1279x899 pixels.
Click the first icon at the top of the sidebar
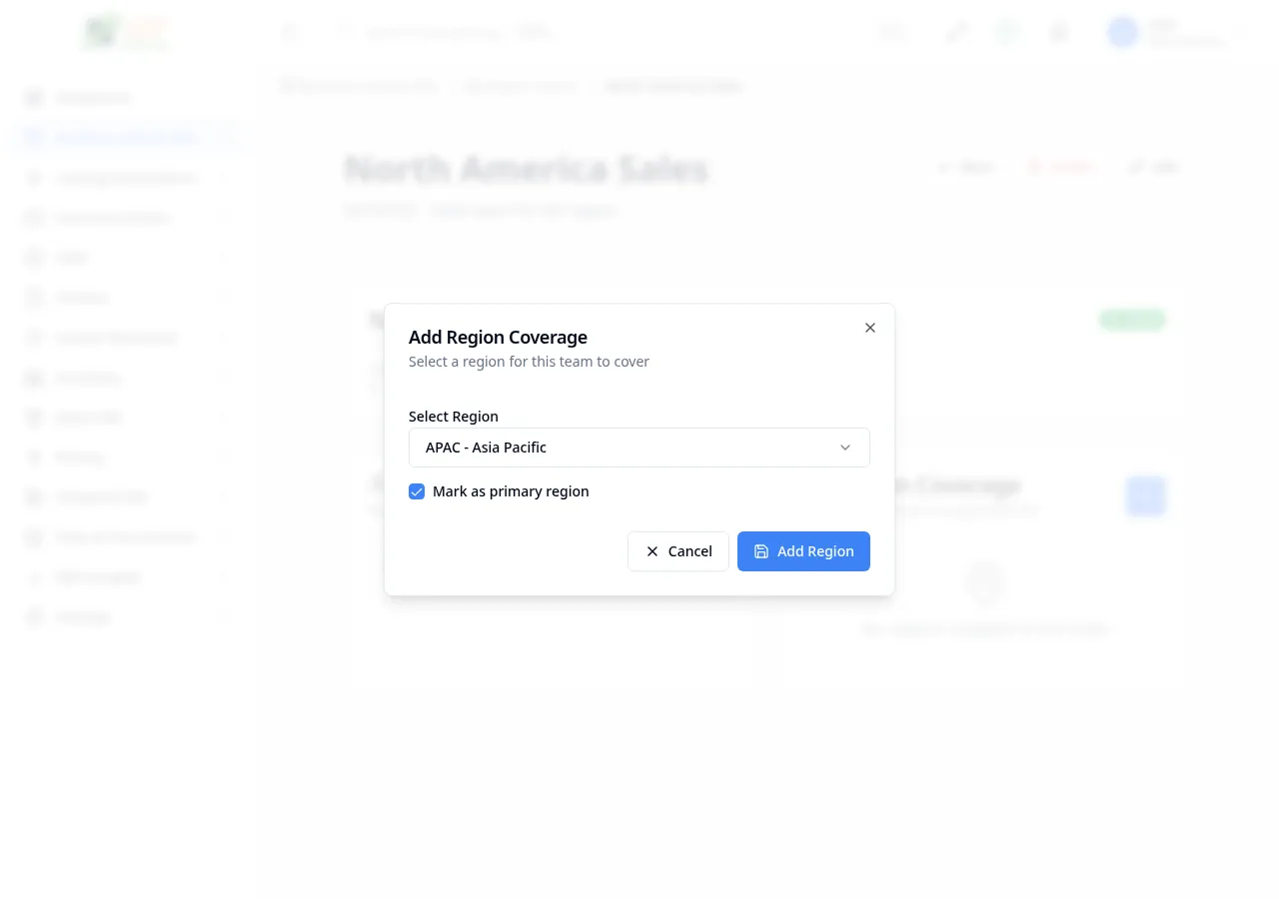coord(34,97)
